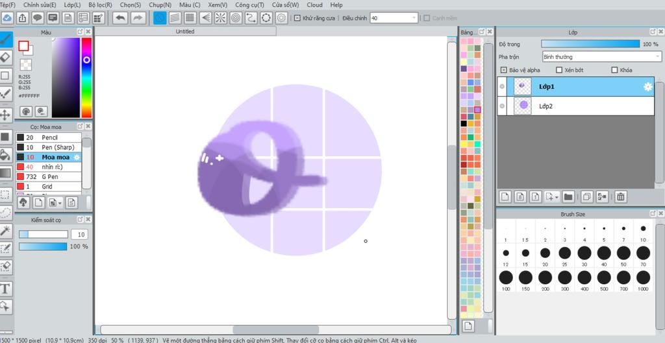Enable vanishing point snap
This screenshot has width=665, height=343.
click(x=205, y=18)
